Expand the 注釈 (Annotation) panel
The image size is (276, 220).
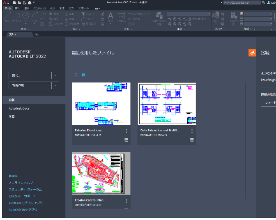128,29
